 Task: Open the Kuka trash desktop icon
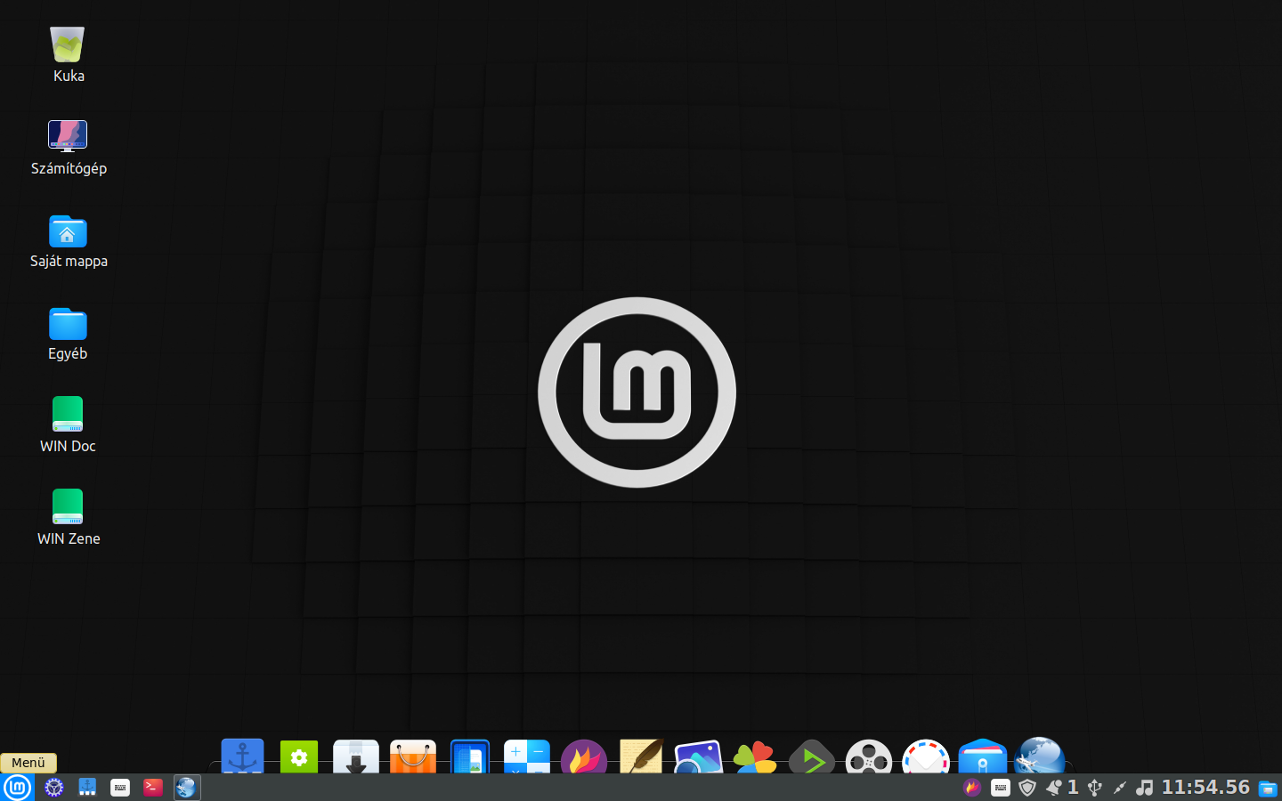pos(68,44)
